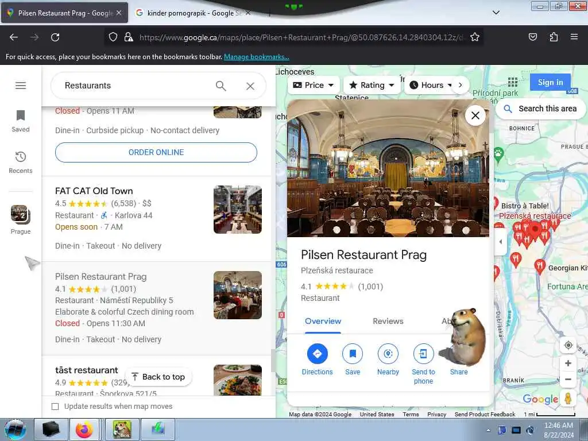The image size is (588, 441).
Task: Click the Street View pegman icon
Action: point(568,399)
